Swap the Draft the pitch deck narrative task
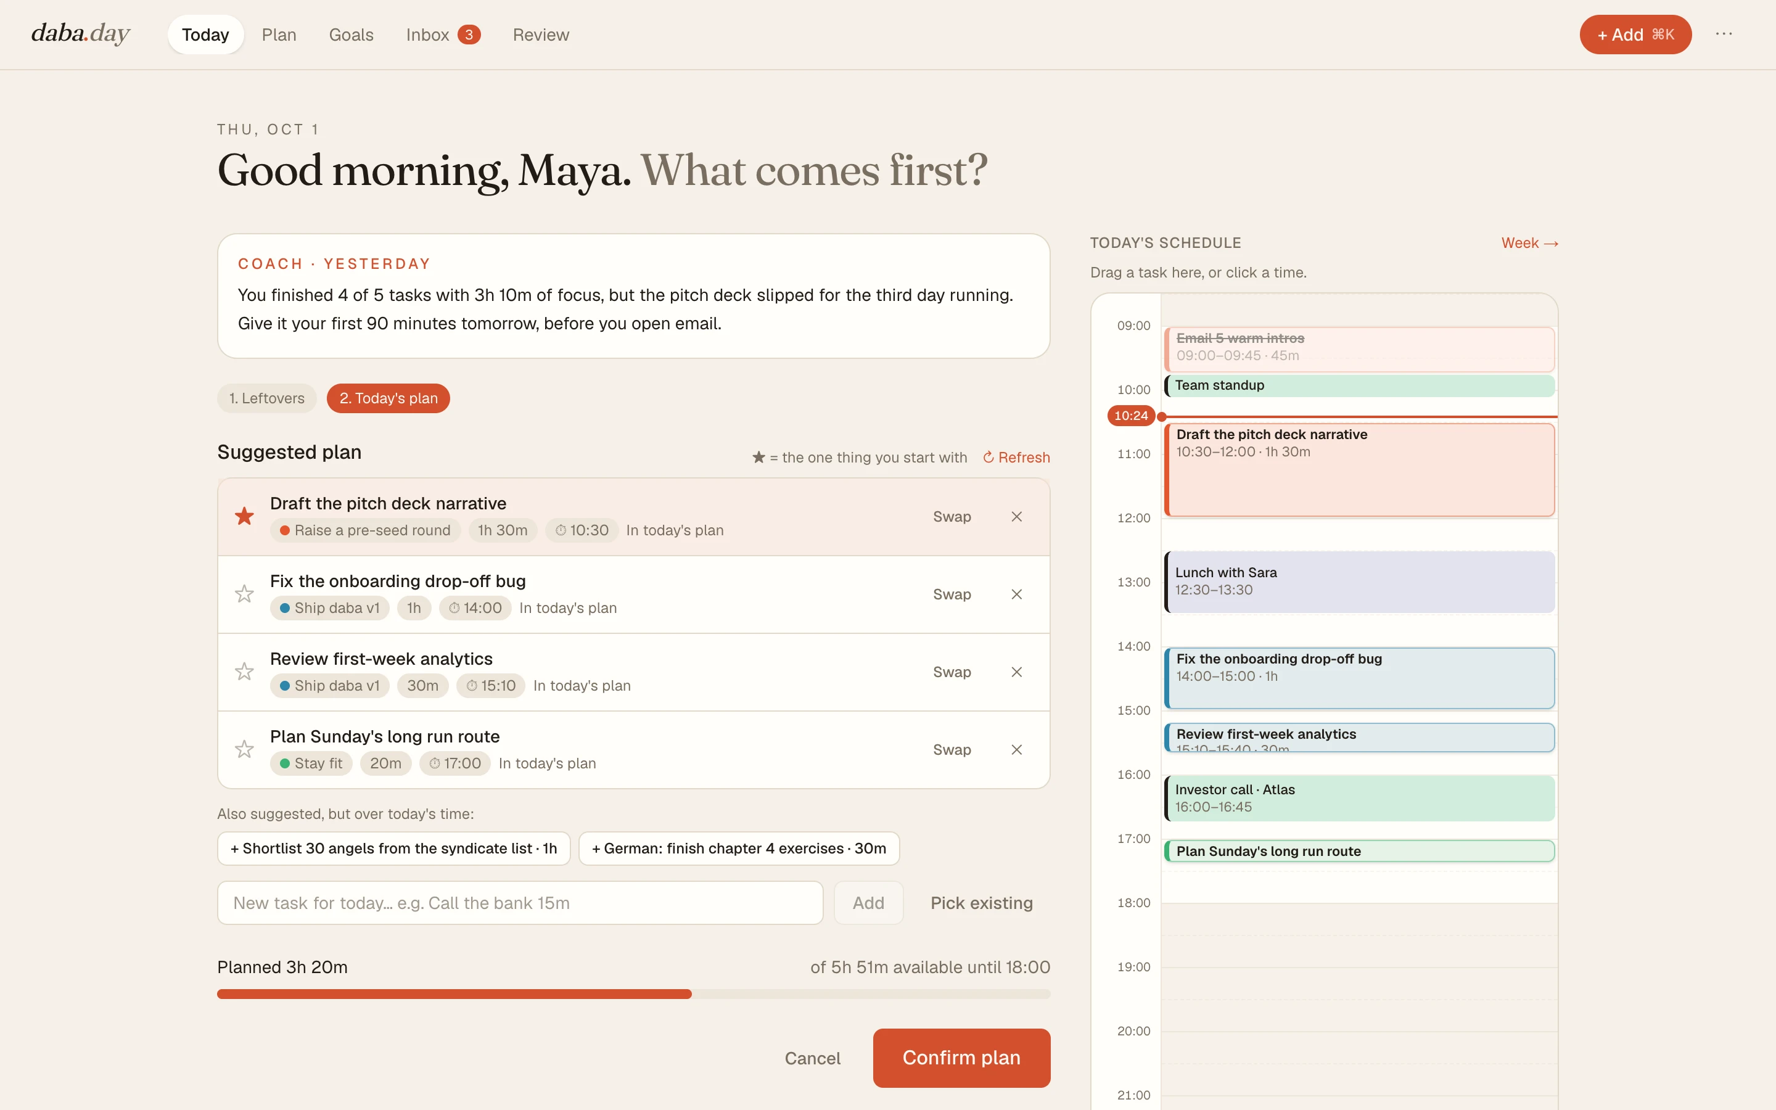The image size is (1776, 1110). pyautogui.click(x=952, y=517)
